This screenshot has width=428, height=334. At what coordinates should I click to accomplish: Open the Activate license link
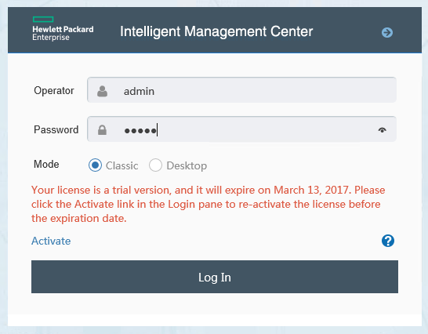pos(51,241)
